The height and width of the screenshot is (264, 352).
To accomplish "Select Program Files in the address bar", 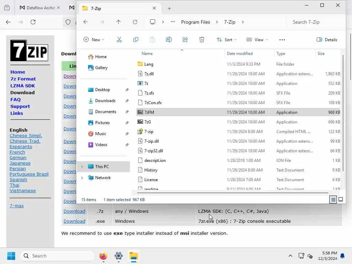I will 196,22.
